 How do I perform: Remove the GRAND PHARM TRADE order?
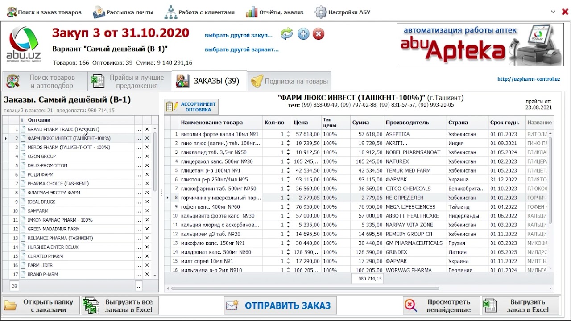[147, 129]
